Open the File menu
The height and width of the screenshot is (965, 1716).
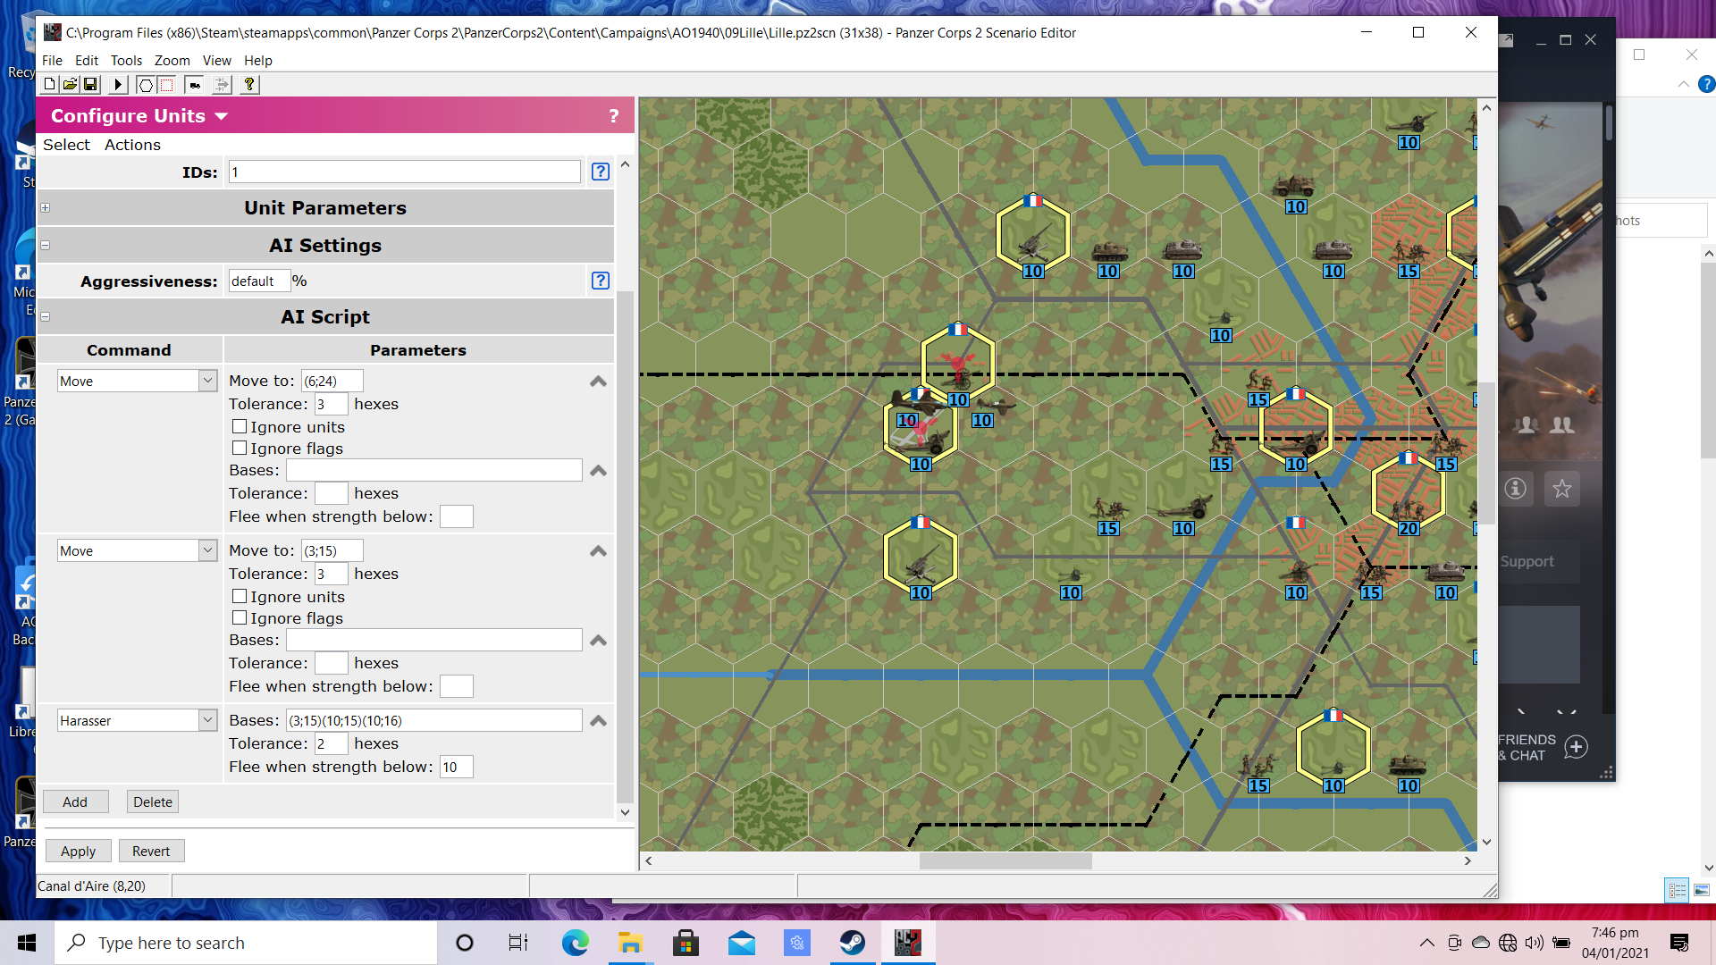[x=52, y=61]
